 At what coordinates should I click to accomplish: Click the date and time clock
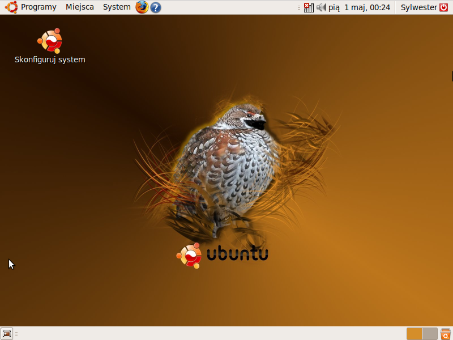(x=359, y=7)
